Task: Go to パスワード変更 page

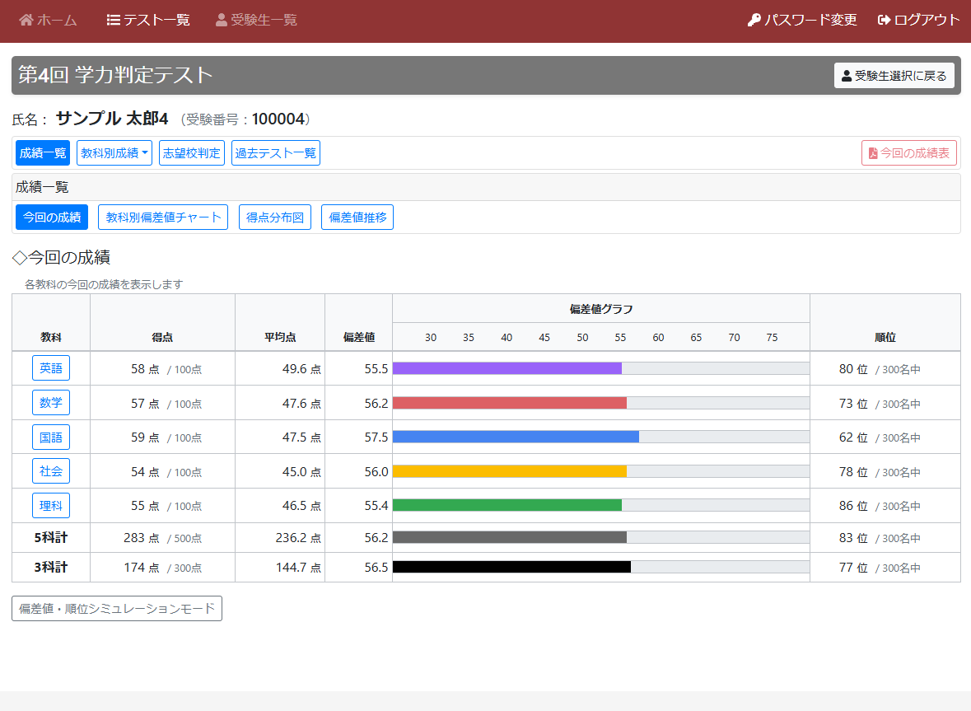Action: (x=802, y=20)
